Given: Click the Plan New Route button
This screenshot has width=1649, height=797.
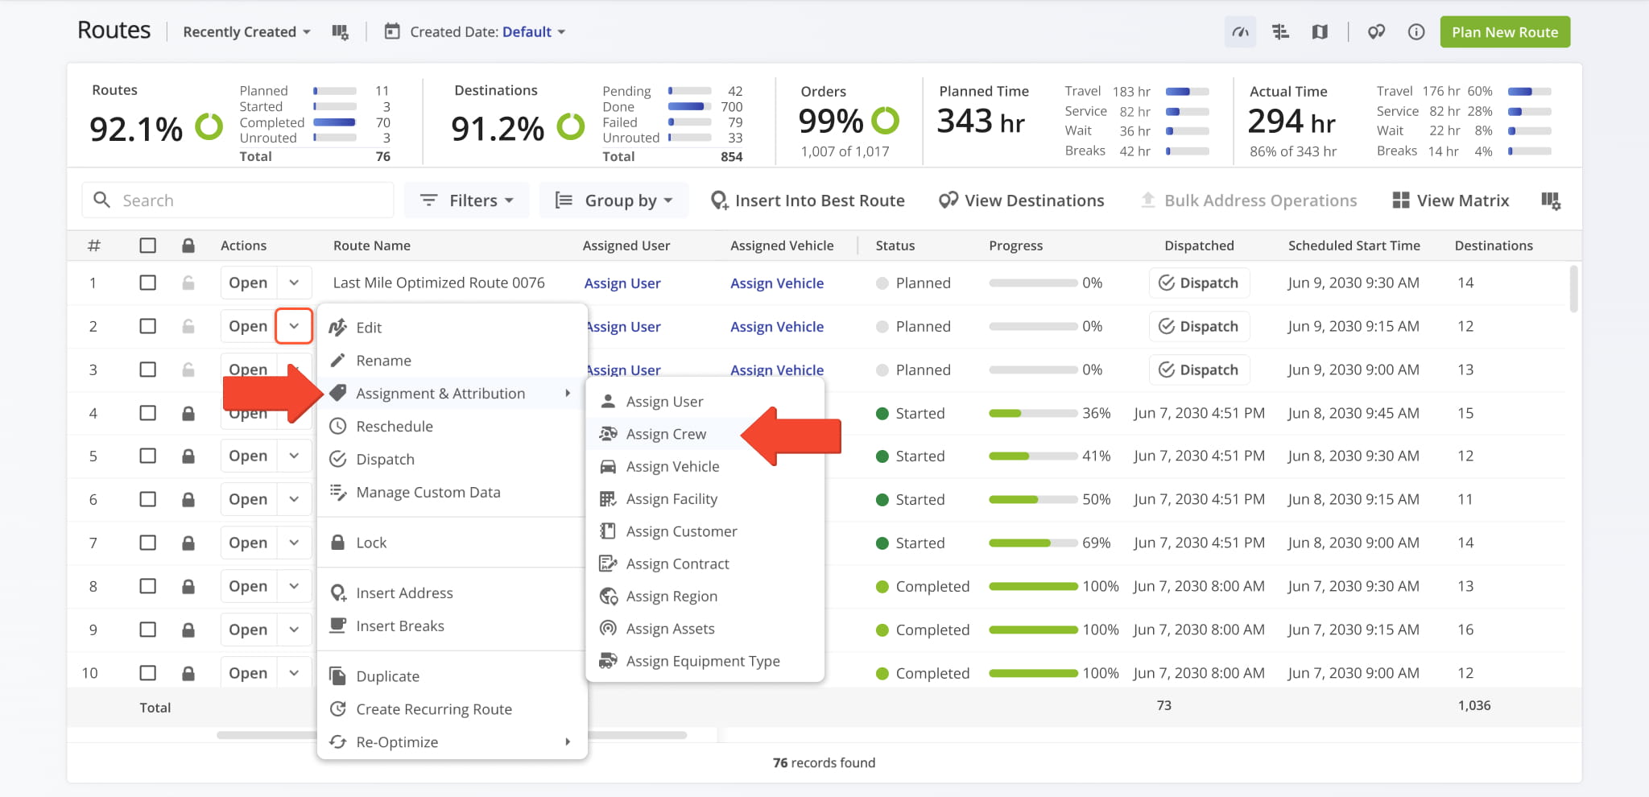Looking at the screenshot, I should (x=1505, y=32).
